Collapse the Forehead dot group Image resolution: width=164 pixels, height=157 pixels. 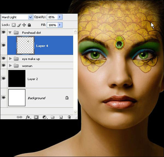[x=11, y=33]
